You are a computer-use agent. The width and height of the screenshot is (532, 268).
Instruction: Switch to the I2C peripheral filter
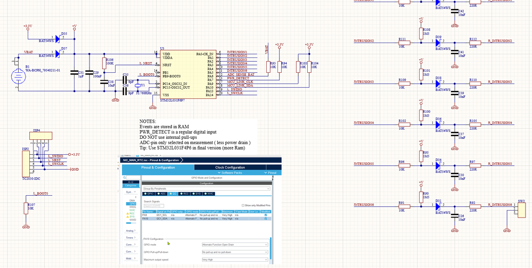point(173,194)
